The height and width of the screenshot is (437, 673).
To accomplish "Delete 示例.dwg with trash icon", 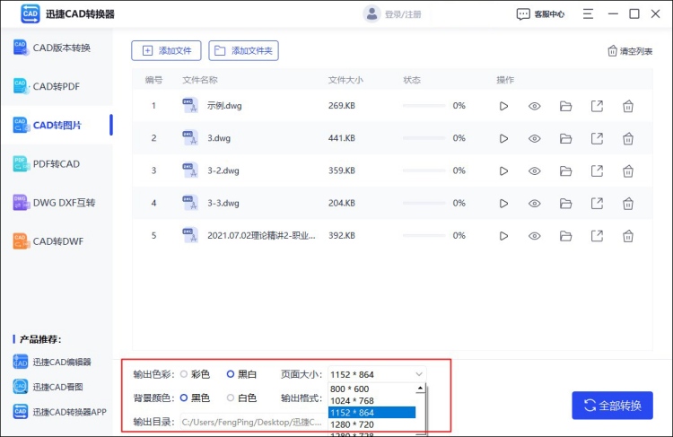I will click(628, 106).
